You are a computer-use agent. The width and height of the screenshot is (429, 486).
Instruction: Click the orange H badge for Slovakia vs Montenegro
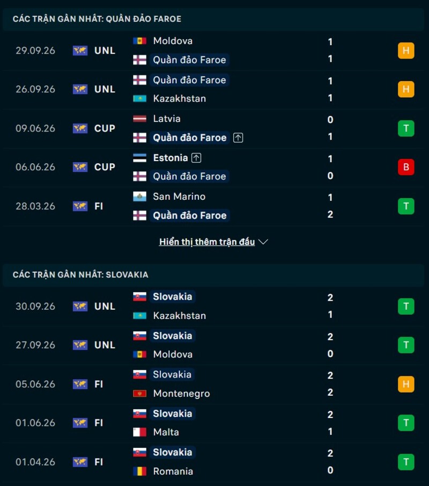tap(406, 384)
